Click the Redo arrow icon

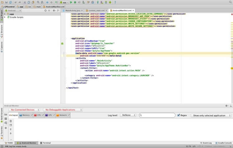point(20,2)
